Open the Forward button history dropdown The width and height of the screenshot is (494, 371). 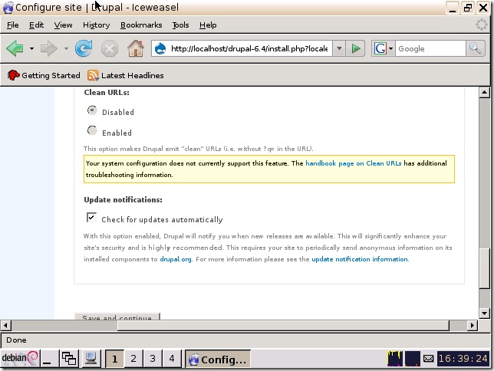[x=66, y=48]
